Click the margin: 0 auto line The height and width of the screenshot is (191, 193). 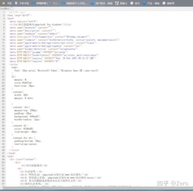pos(24,98)
